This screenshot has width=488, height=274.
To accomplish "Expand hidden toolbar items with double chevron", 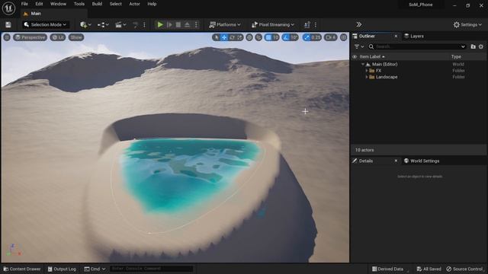I will [x=358, y=25].
